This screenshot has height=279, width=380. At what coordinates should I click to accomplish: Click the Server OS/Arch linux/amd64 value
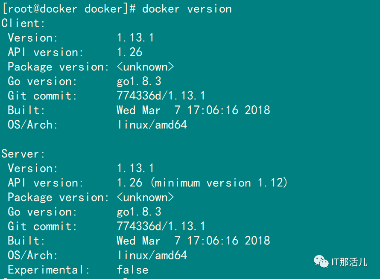click(152, 255)
